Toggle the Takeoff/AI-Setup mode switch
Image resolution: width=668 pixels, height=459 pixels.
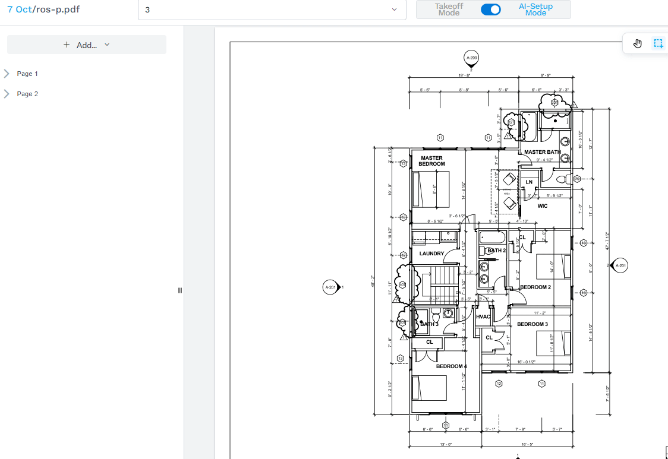(x=490, y=10)
